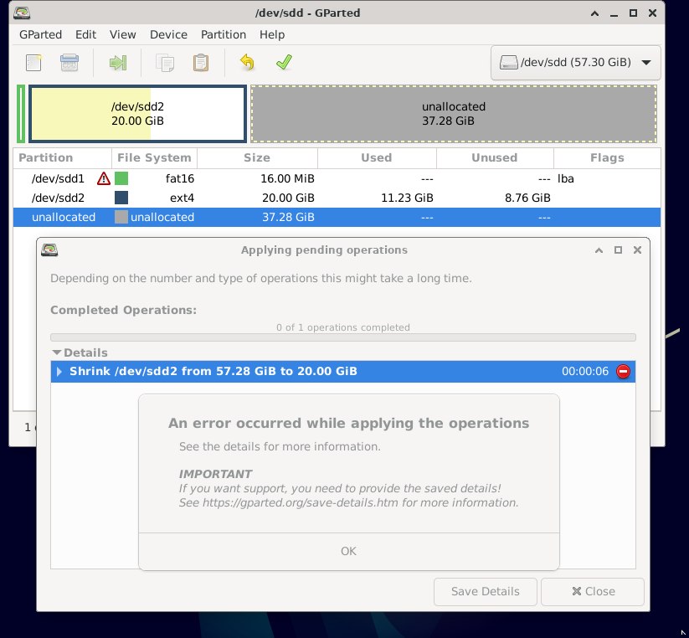Click the Save Details button
The width and height of the screenshot is (689, 638).
(x=485, y=591)
